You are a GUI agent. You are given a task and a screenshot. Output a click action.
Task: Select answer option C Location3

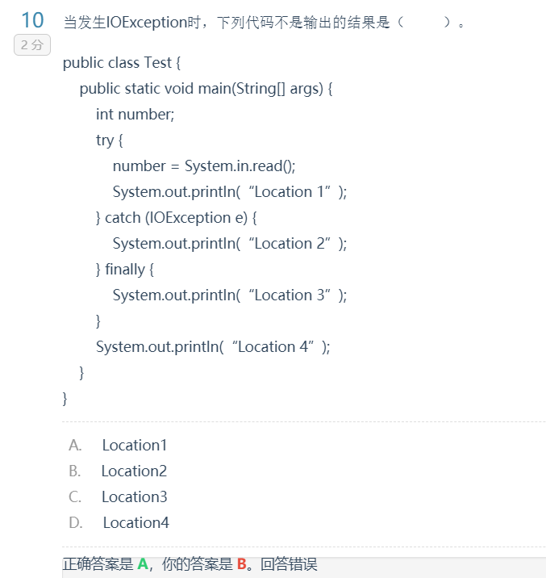(x=134, y=496)
